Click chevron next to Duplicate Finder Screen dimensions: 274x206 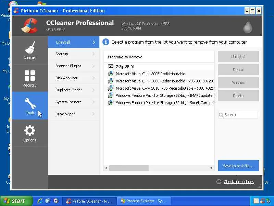tap(94, 90)
